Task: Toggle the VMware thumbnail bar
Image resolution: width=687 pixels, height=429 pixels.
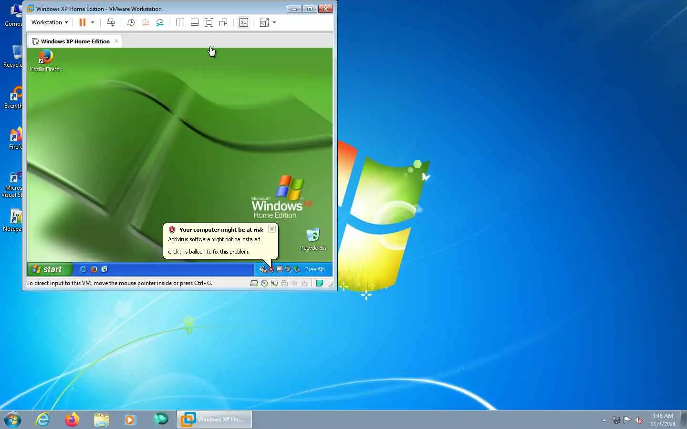Action: pos(195,22)
